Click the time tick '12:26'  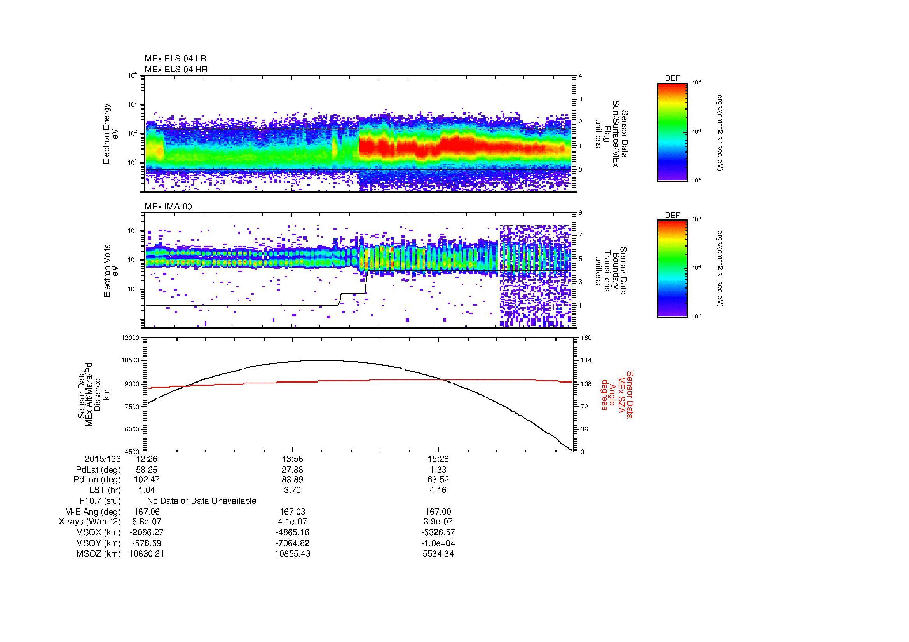coord(147,459)
